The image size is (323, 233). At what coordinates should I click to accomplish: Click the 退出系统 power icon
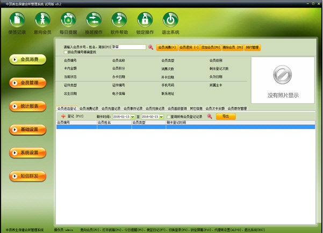point(170,20)
